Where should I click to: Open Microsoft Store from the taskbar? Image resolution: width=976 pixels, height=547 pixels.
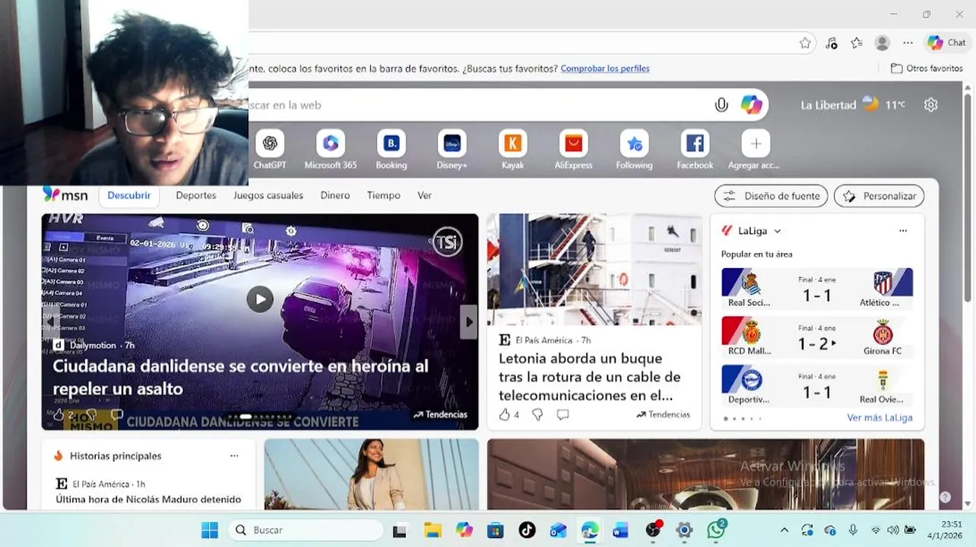pyautogui.click(x=496, y=530)
